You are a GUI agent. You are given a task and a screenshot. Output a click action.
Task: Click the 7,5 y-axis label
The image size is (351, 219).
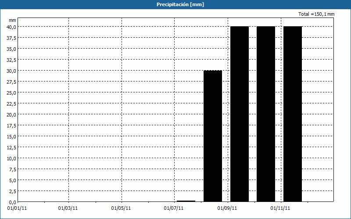tap(13, 170)
